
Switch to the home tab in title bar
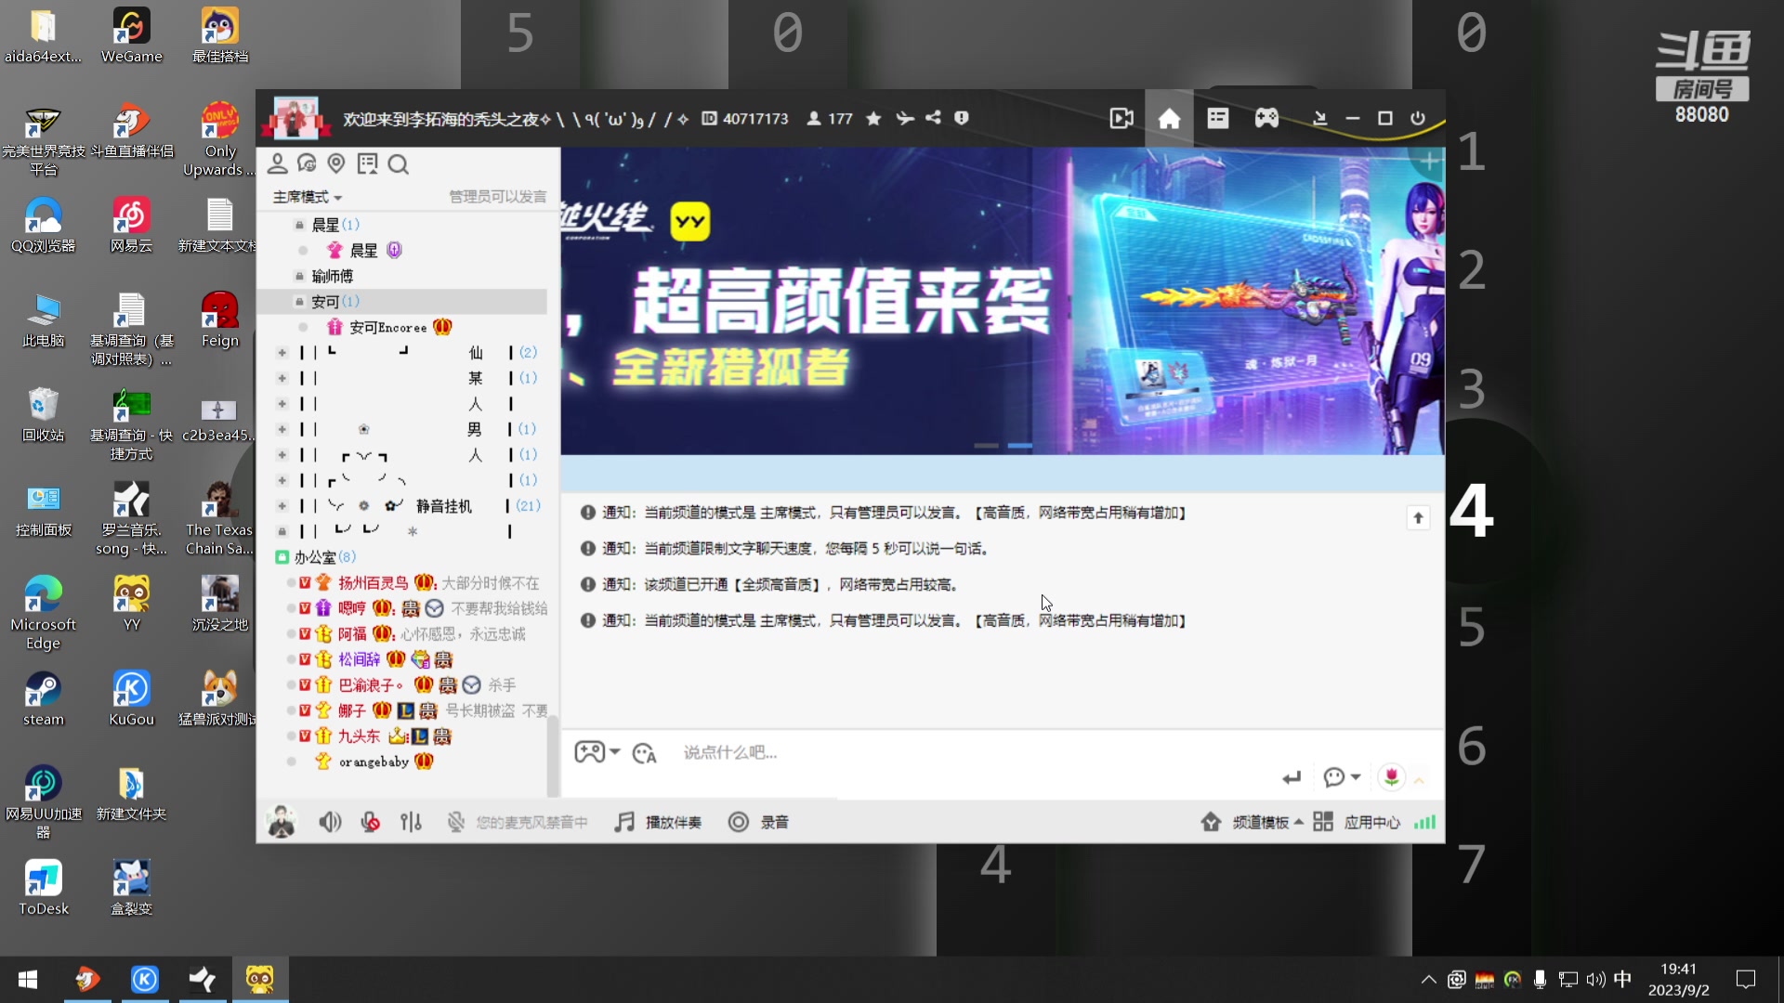tap(1170, 118)
